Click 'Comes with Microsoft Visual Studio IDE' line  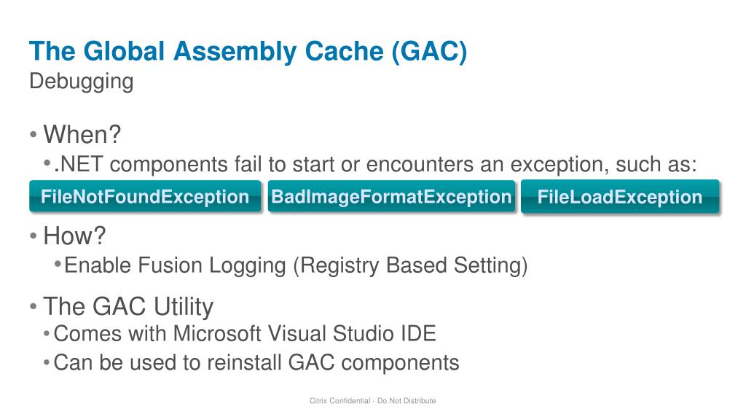click(245, 333)
